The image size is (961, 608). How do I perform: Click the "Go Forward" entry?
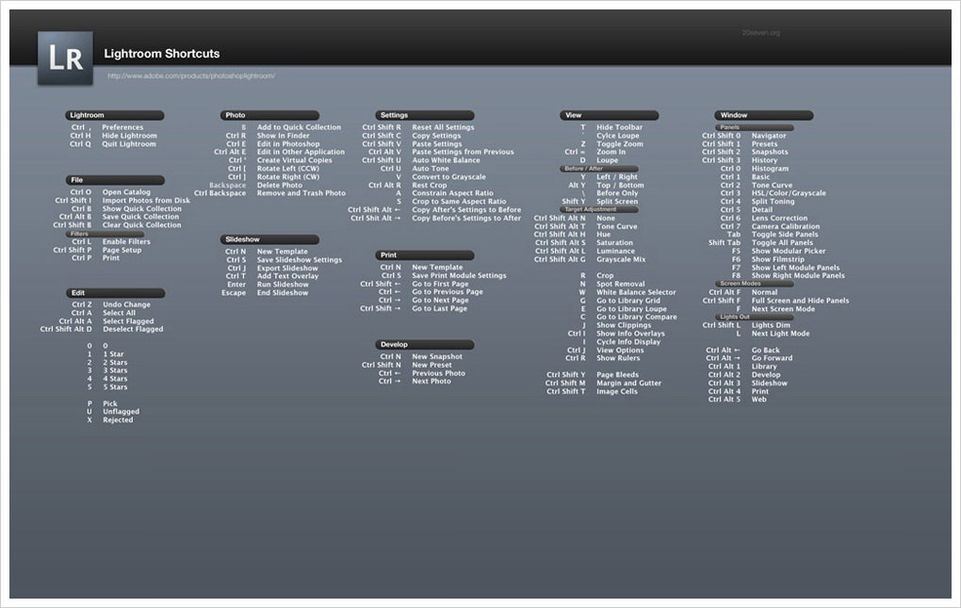773,358
